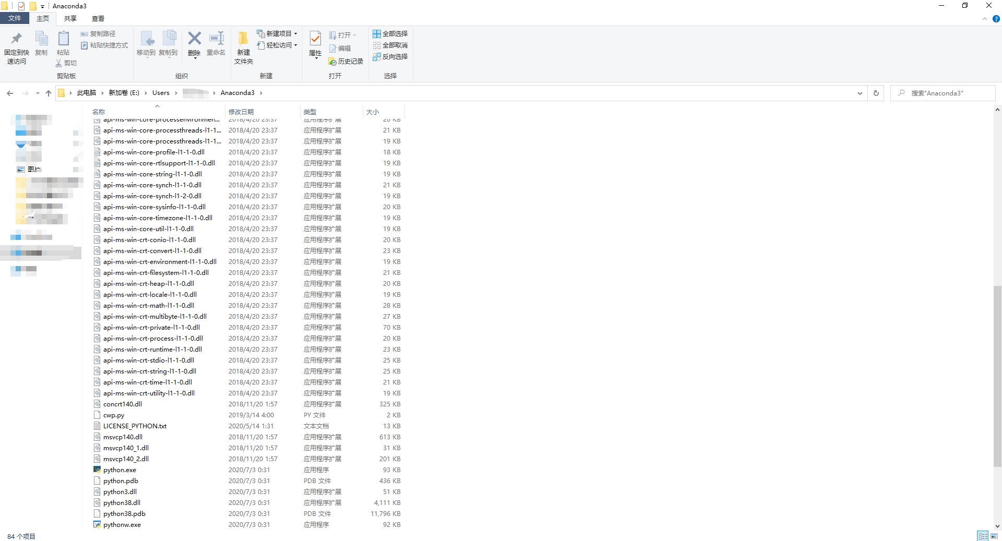Select msvcp140.dll in the file list
1002x541 pixels.
point(123,437)
